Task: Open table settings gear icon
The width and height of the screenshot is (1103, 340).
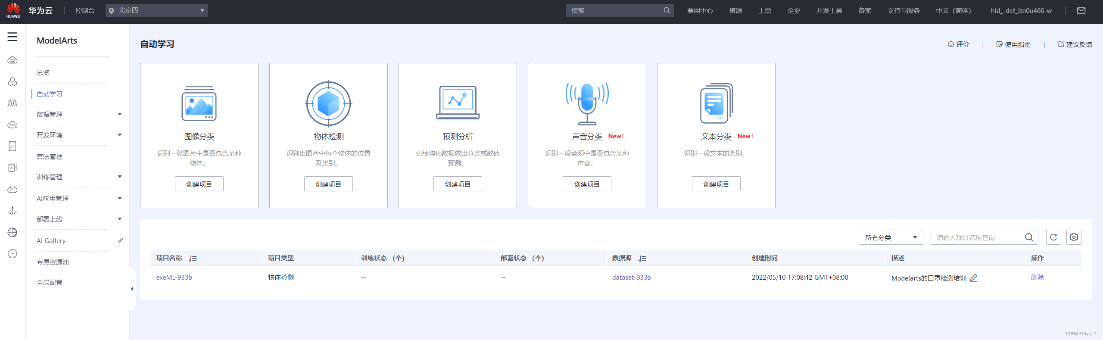Action: click(1074, 237)
